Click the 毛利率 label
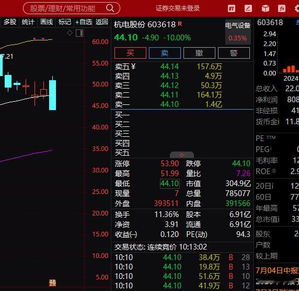 coord(267,160)
